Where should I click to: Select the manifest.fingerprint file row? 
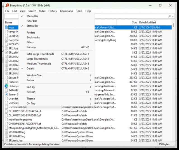88,120
